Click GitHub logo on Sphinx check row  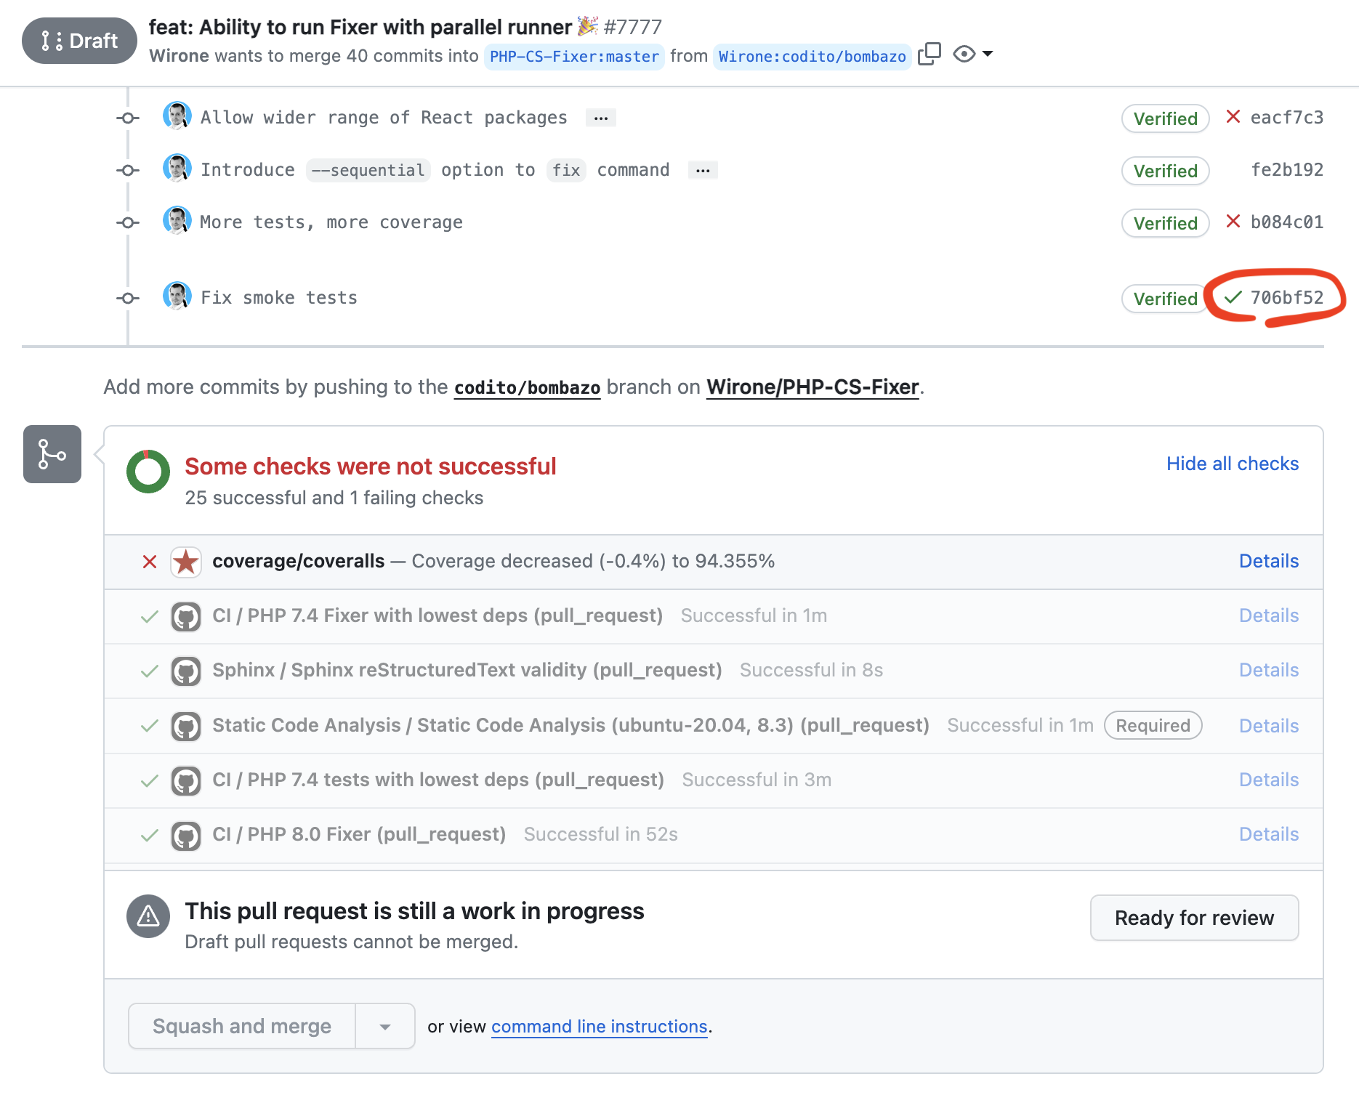tap(186, 671)
